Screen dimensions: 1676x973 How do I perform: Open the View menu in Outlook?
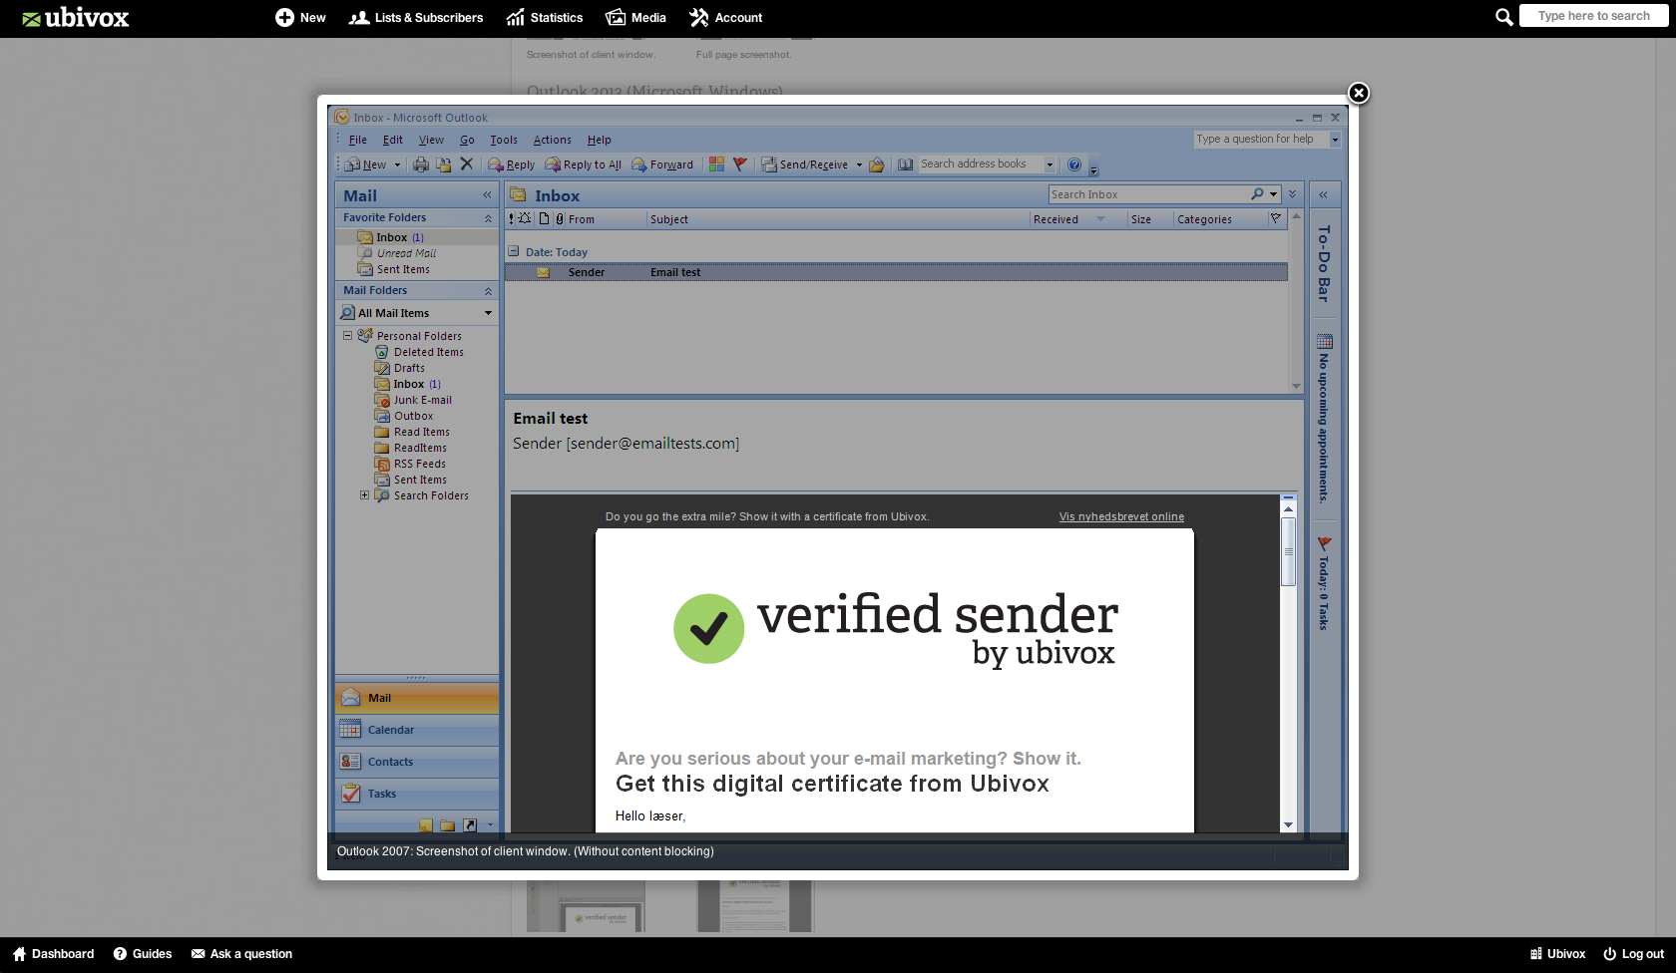pos(431,141)
